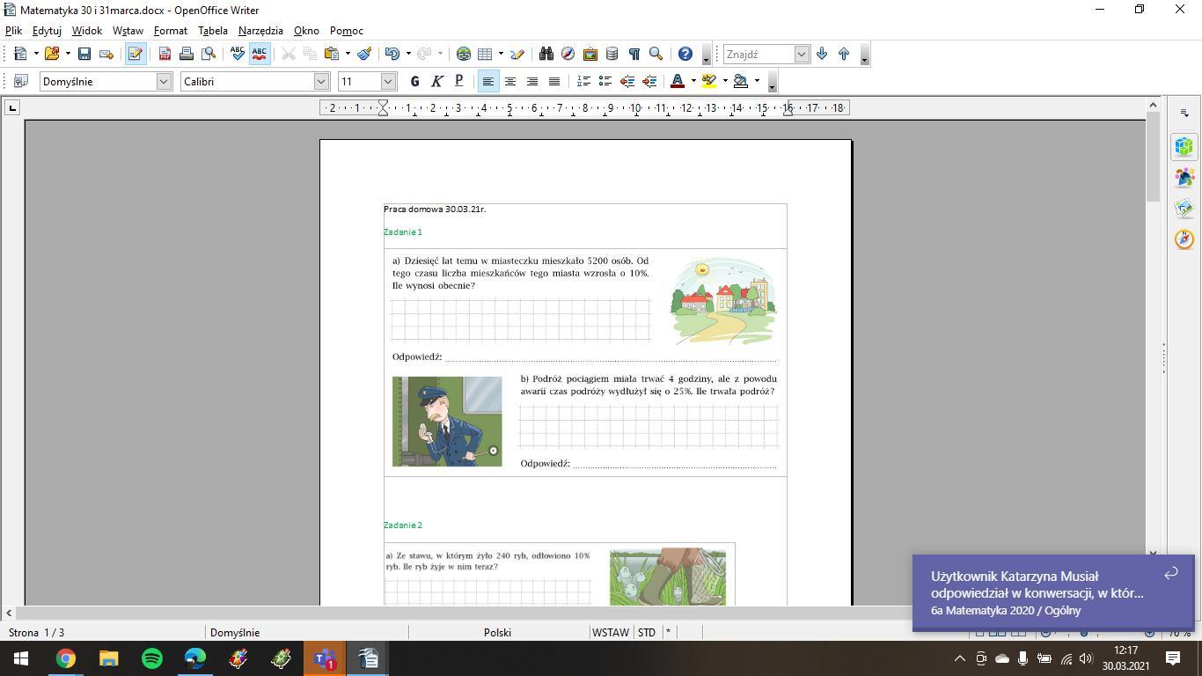This screenshot has height=676, width=1202.
Task: Open the sidebar Navigator compass icon
Action: click(x=1184, y=239)
